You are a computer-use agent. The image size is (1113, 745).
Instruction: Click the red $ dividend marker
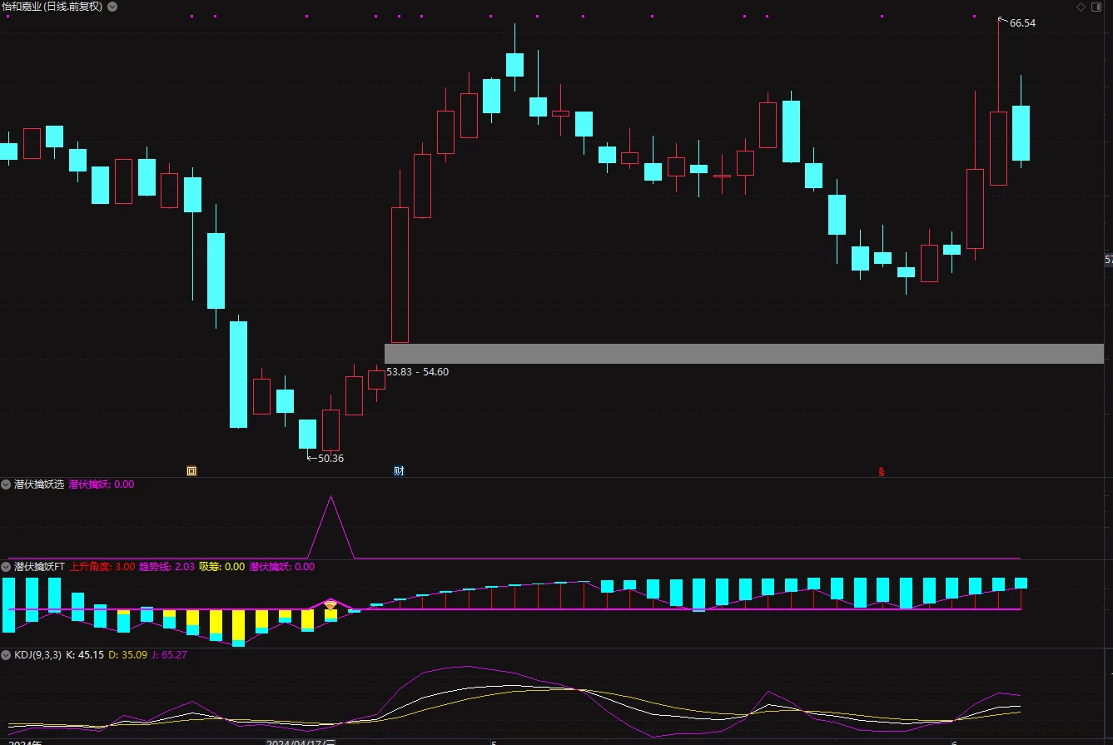881,471
